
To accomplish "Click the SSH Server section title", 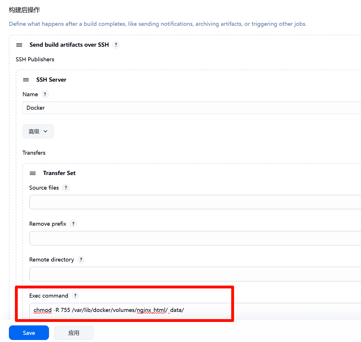I will click(51, 80).
